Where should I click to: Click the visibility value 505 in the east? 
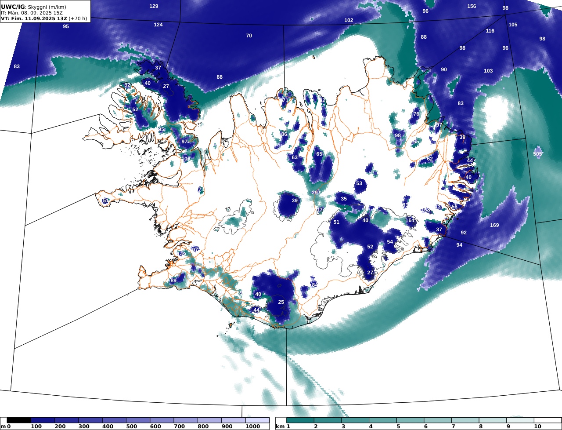(x=537, y=154)
